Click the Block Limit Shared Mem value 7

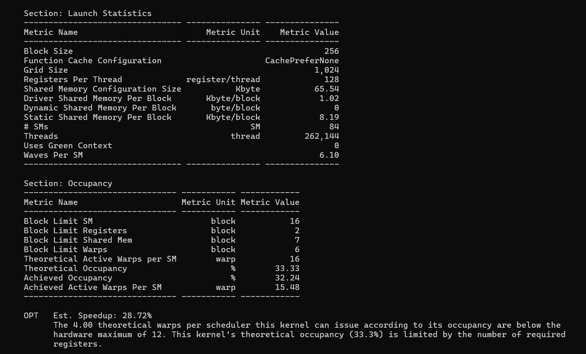[x=297, y=240]
